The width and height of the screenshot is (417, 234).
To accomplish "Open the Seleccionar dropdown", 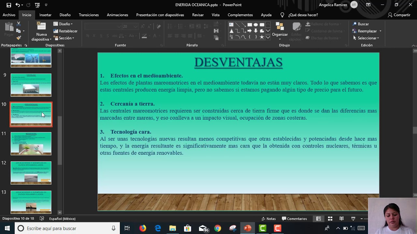I will 366,38.
